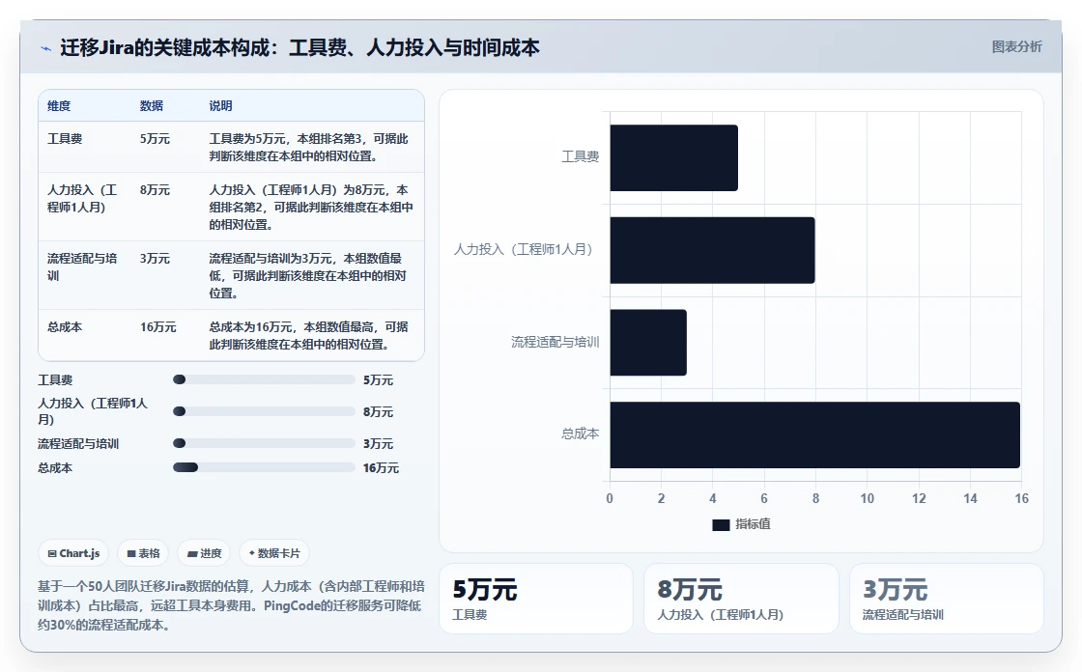The image size is (1082, 672).
Task: Click the 进度 chip
Action: point(204,553)
